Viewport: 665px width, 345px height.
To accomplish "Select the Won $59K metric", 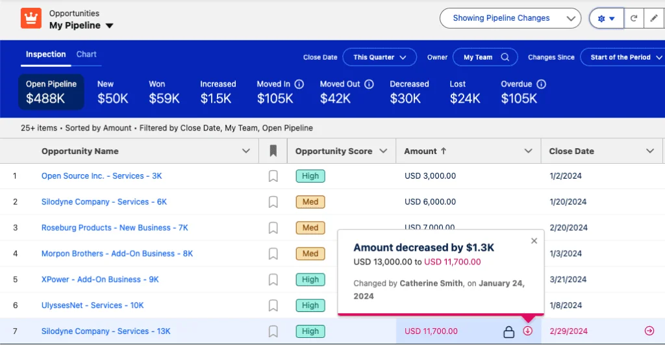I will coord(164,92).
